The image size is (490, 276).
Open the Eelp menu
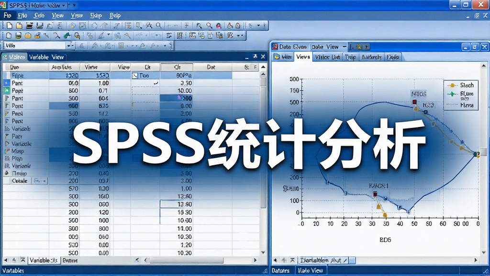point(115,15)
